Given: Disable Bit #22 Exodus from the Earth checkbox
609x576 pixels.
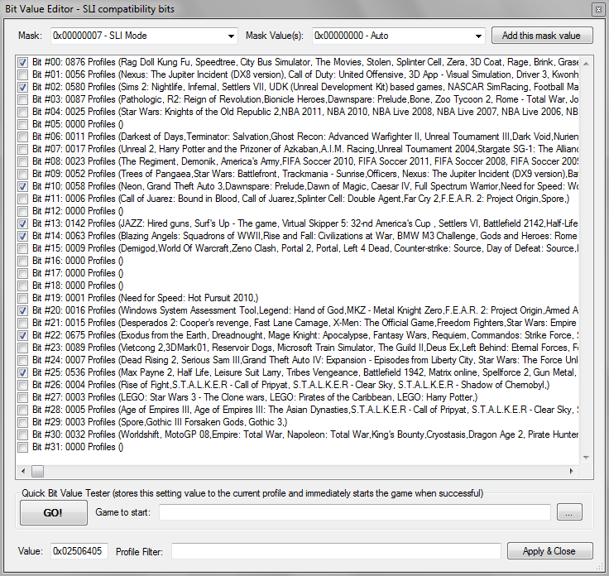Looking at the screenshot, I should 23,335.
